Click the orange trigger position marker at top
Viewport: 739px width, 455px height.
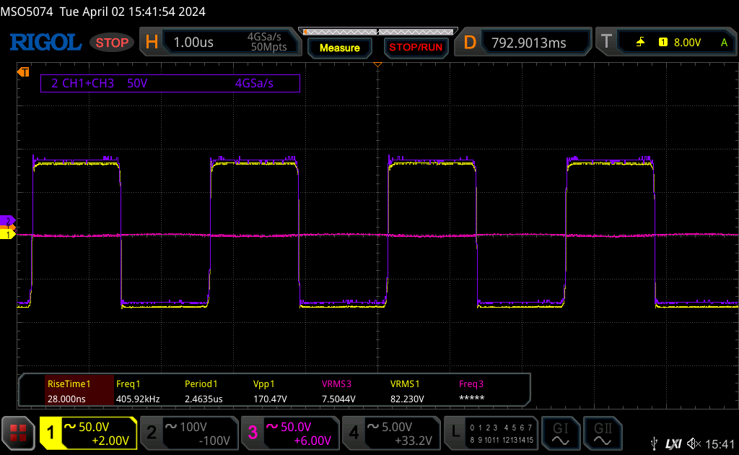377,64
